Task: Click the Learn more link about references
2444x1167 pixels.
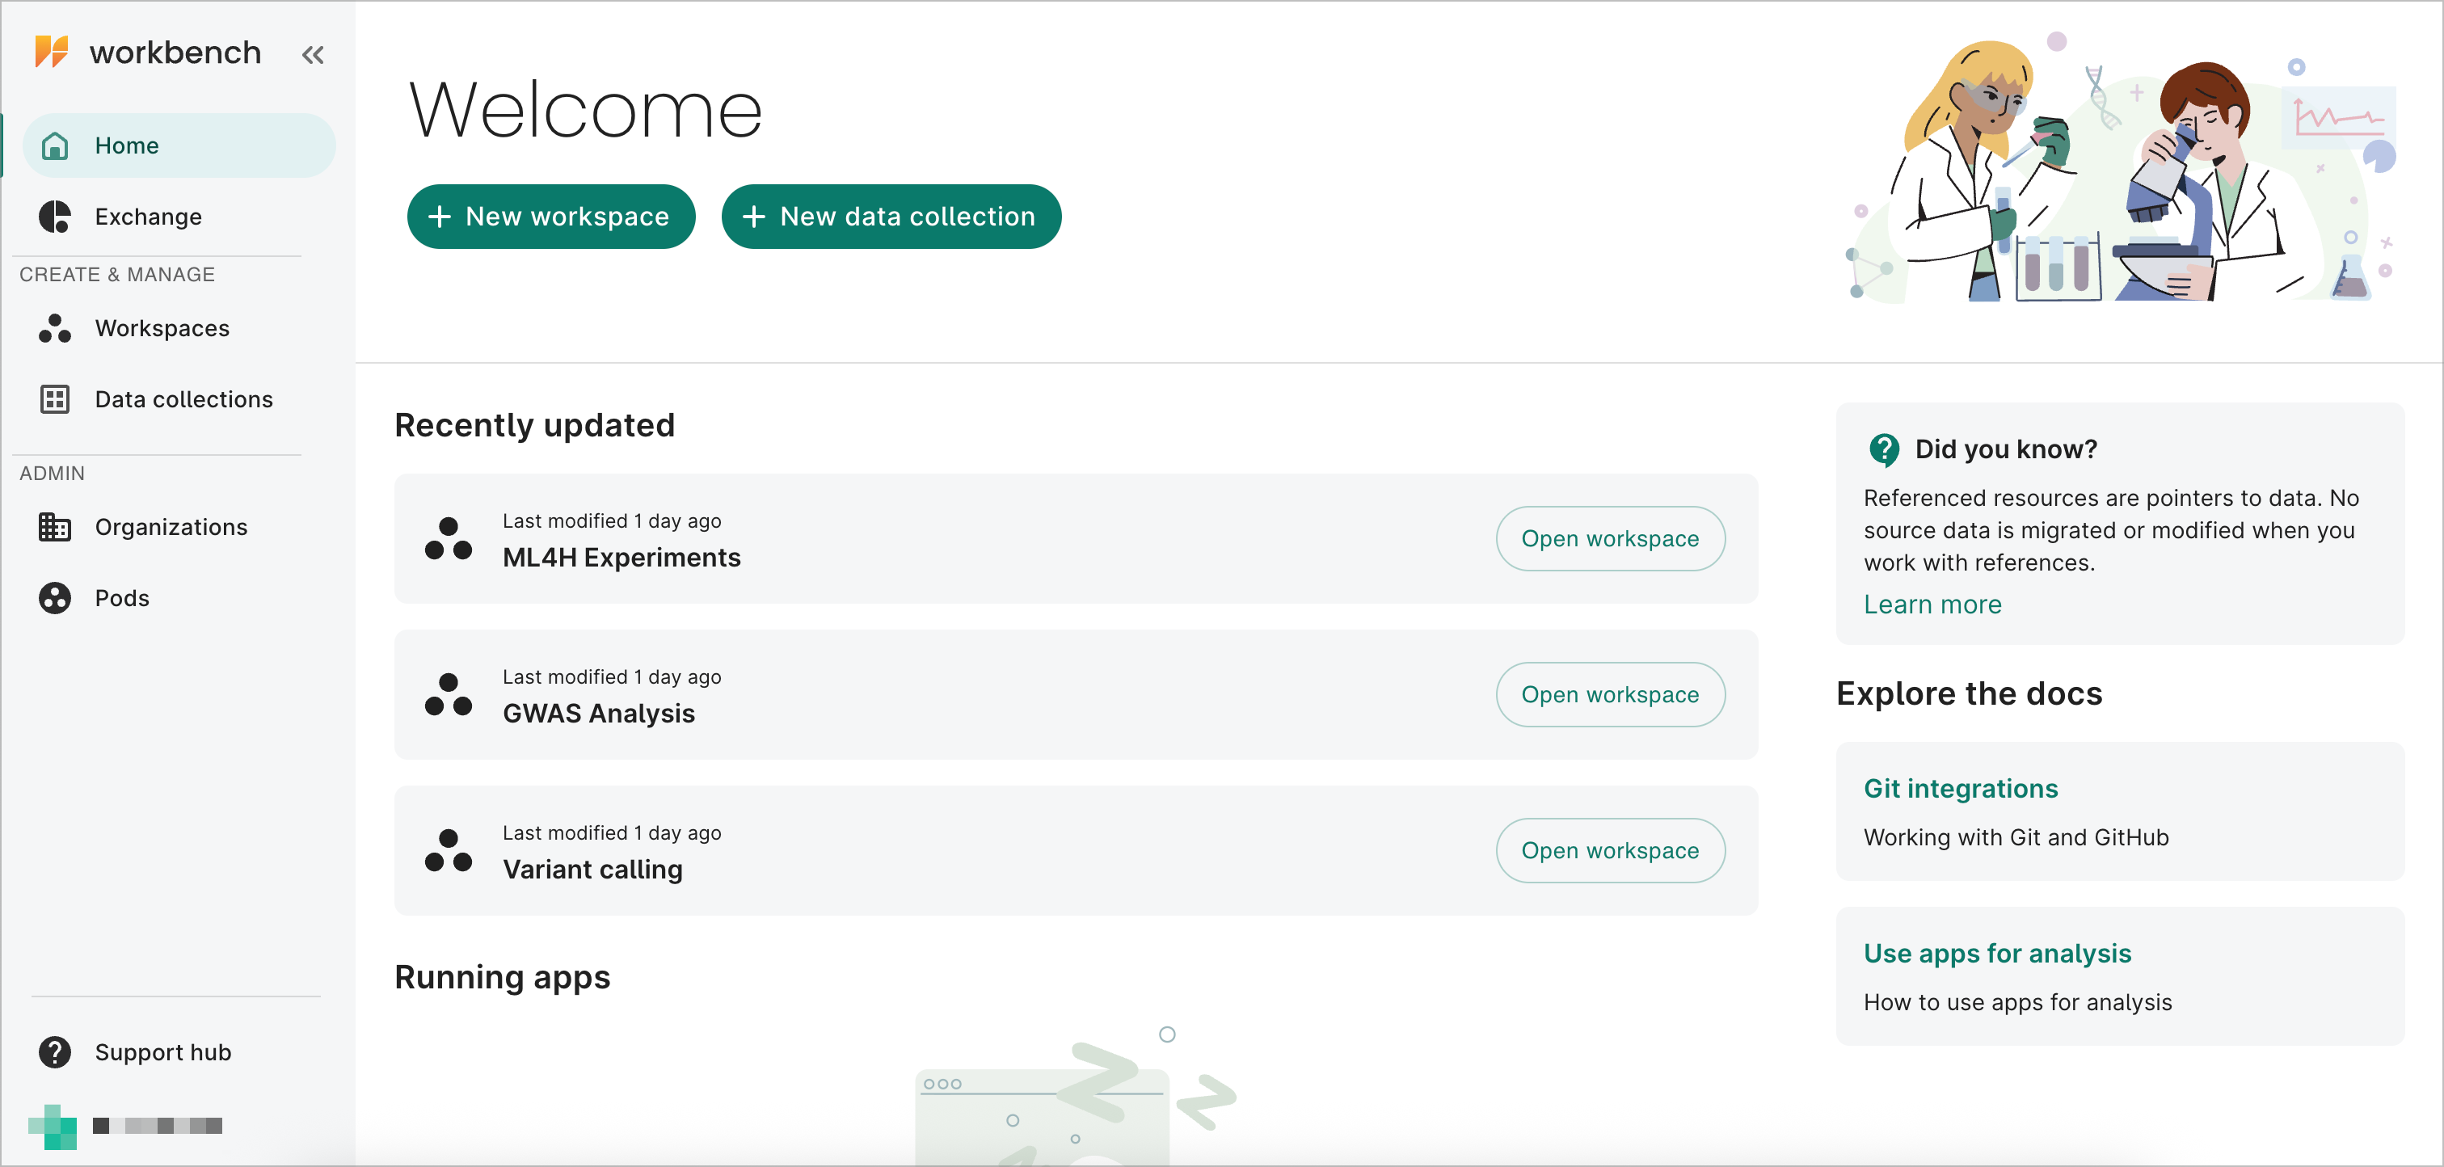Action: (1932, 604)
